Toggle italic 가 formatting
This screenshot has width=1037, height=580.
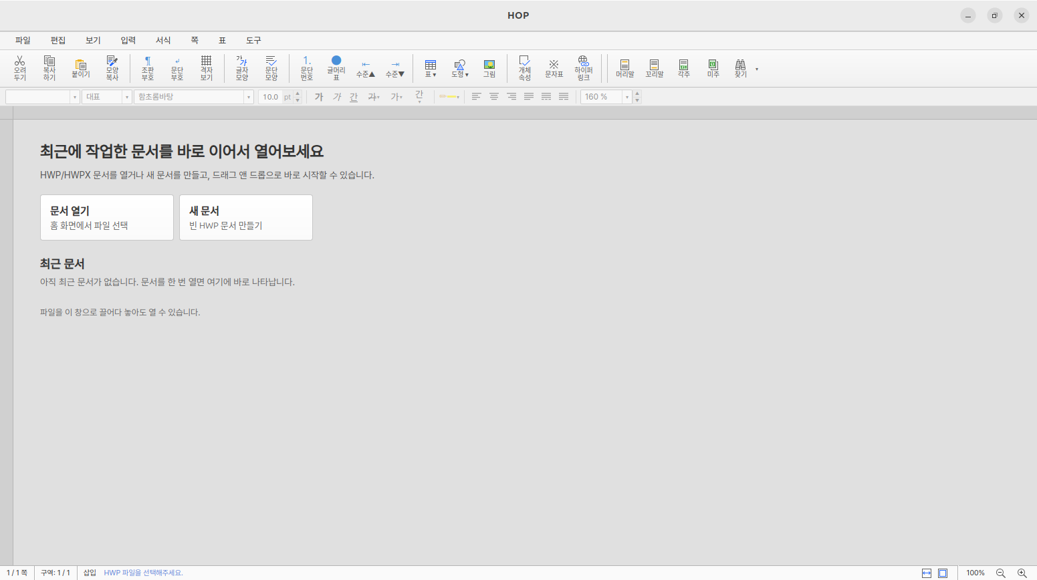point(337,97)
